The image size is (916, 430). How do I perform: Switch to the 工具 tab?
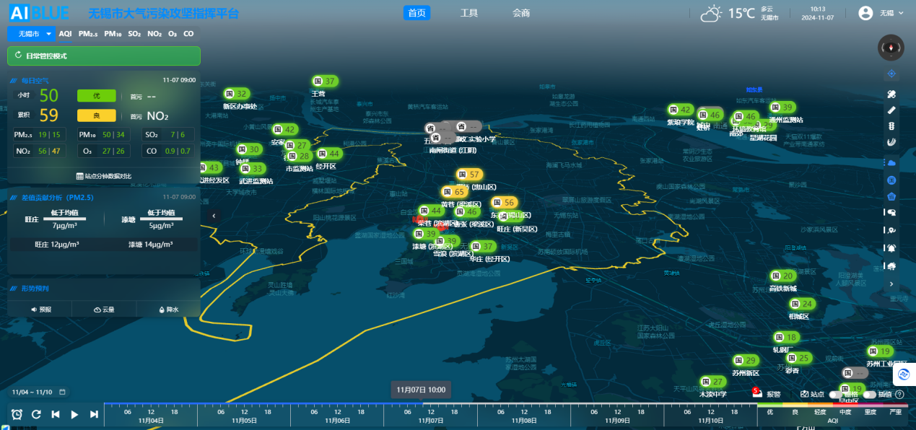(469, 13)
